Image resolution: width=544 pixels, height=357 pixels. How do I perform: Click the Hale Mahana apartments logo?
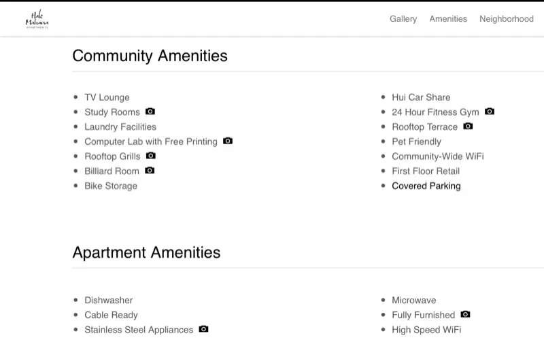37,19
